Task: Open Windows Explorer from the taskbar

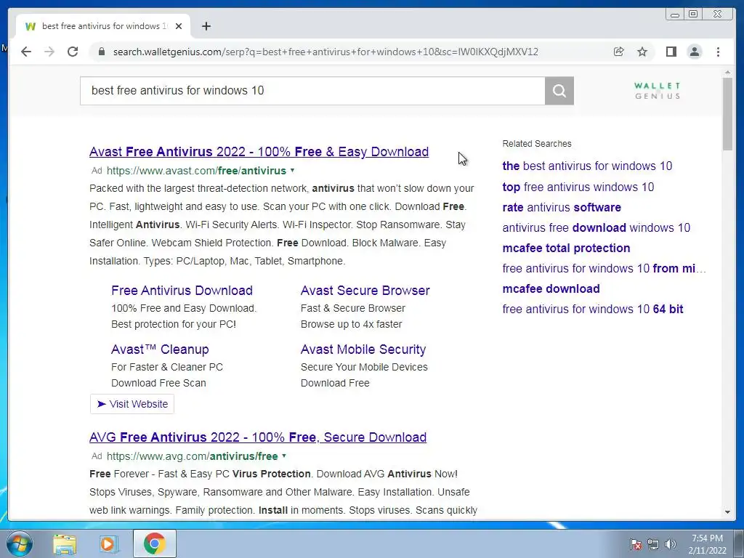Action: [x=65, y=544]
